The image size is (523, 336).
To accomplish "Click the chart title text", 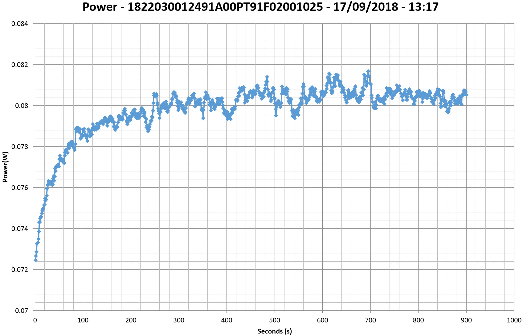I will [260, 7].
